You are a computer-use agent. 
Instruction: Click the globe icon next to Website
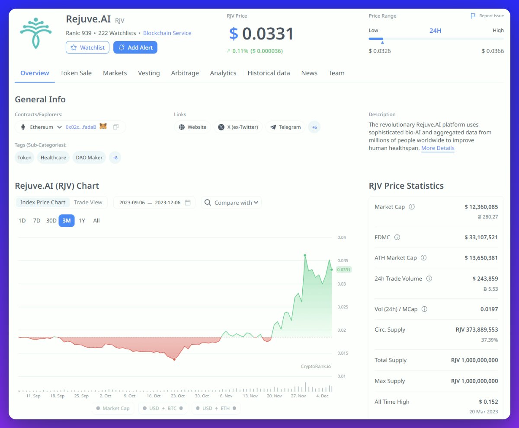(x=182, y=127)
